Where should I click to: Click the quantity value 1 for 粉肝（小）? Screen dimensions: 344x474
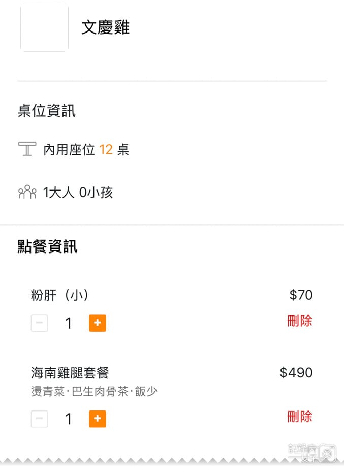tap(68, 323)
